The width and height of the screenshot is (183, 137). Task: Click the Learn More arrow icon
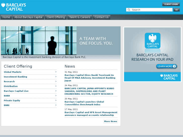tap(174, 66)
